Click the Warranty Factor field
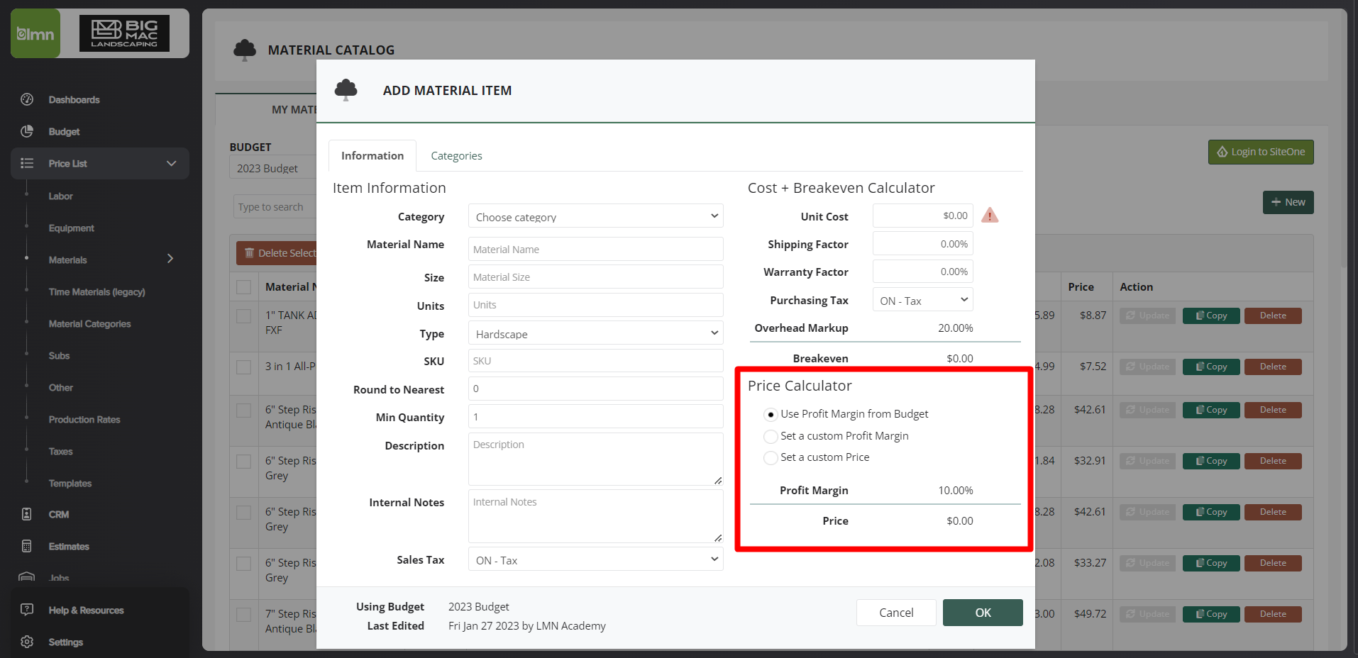Image resolution: width=1358 pixels, height=658 pixels. click(x=922, y=272)
